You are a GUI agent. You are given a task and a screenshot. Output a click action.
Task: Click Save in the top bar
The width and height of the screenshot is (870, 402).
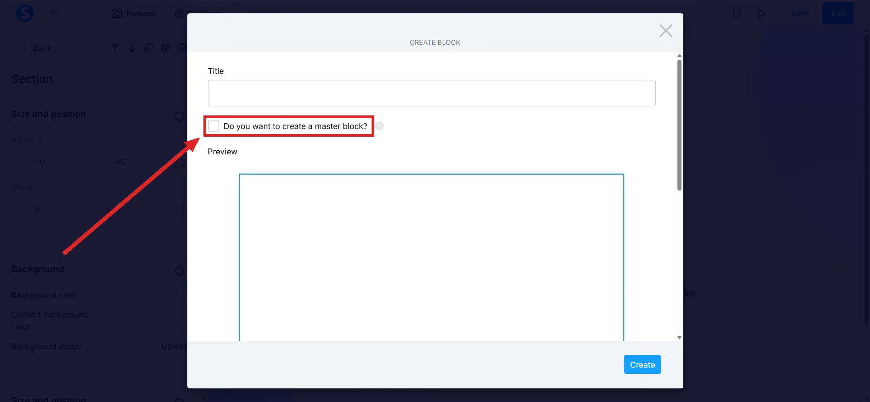coord(800,14)
